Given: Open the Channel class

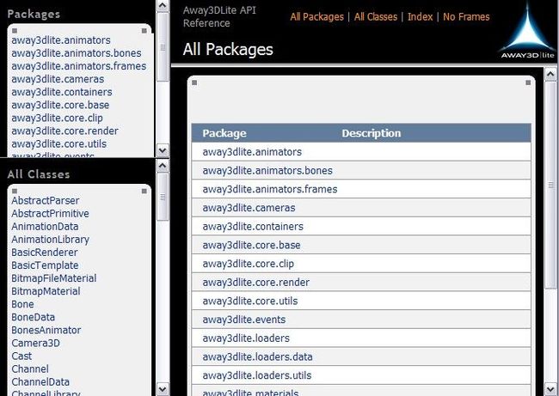Looking at the screenshot, I should [30, 369].
